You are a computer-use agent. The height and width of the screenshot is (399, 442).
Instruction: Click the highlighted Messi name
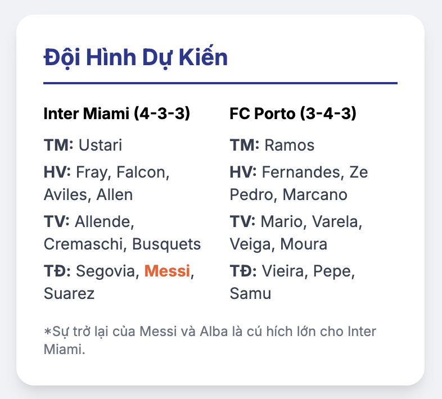(167, 271)
